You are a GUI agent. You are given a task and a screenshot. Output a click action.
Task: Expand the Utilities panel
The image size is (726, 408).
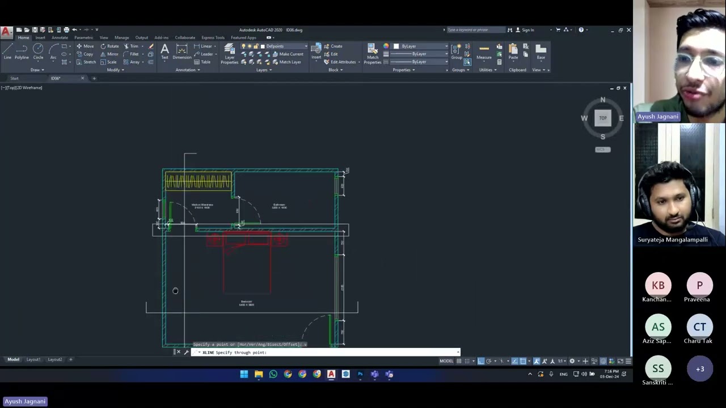tap(487, 70)
